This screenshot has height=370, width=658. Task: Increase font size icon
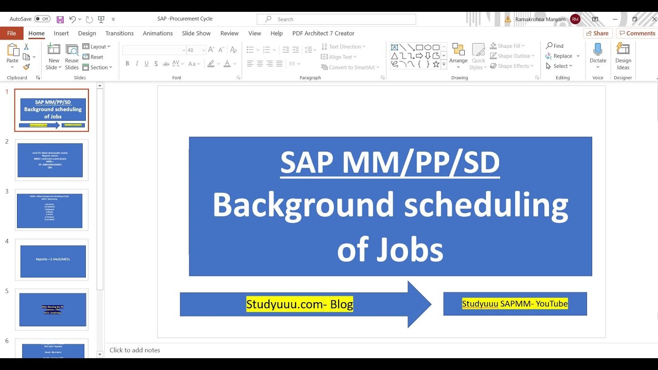click(x=212, y=50)
